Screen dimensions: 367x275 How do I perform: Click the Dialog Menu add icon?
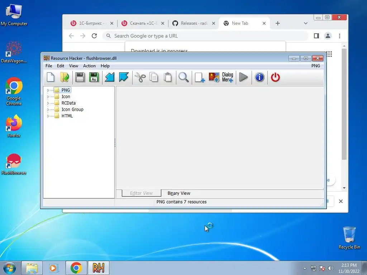[x=228, y=77]
